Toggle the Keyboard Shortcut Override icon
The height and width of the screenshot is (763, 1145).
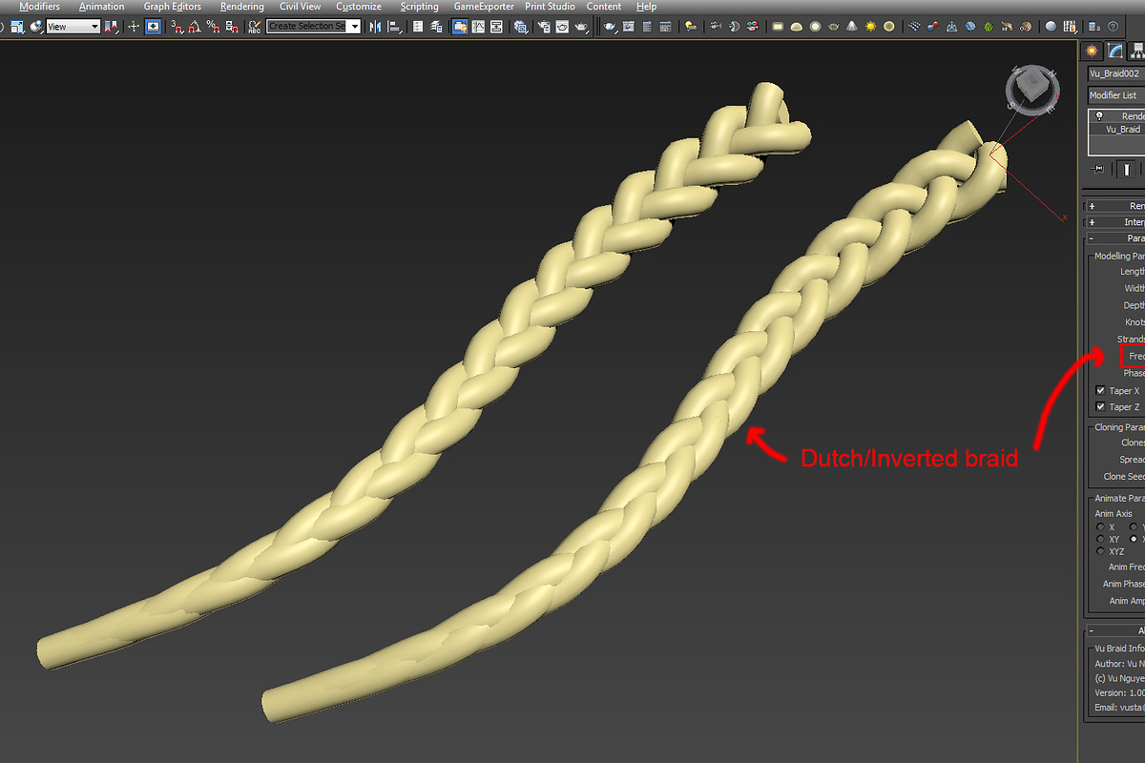point(153,27)
